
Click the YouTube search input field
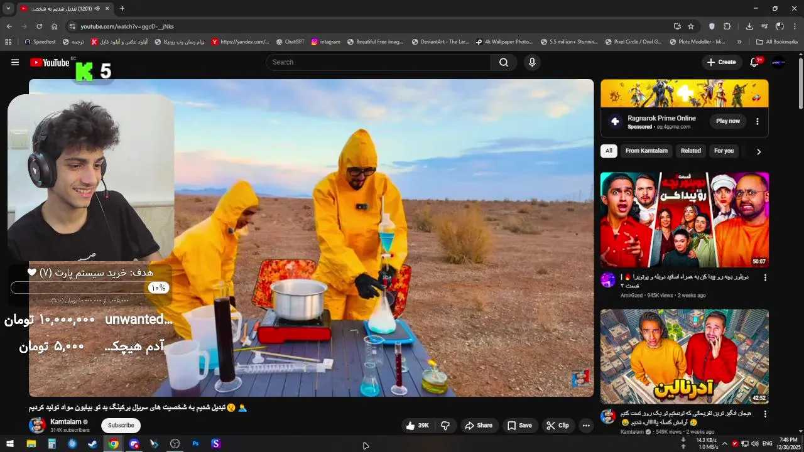tap(378, 62)
